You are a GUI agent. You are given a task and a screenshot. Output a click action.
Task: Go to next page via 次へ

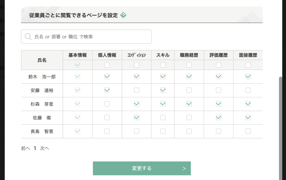(44, 148)
